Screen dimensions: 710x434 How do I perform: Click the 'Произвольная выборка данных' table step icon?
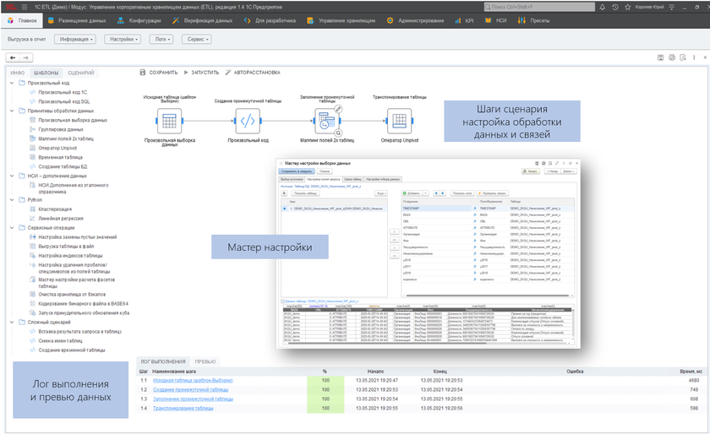(x=169, y=121)
